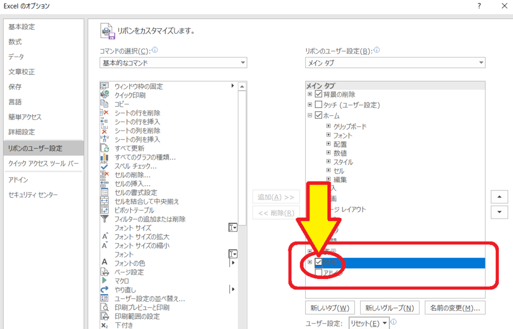Click the ユーザー設定の並べ替え icon
513x329 pixels.
point(104,298)
